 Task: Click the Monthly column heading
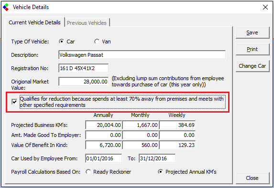click(x=140, y=115)
